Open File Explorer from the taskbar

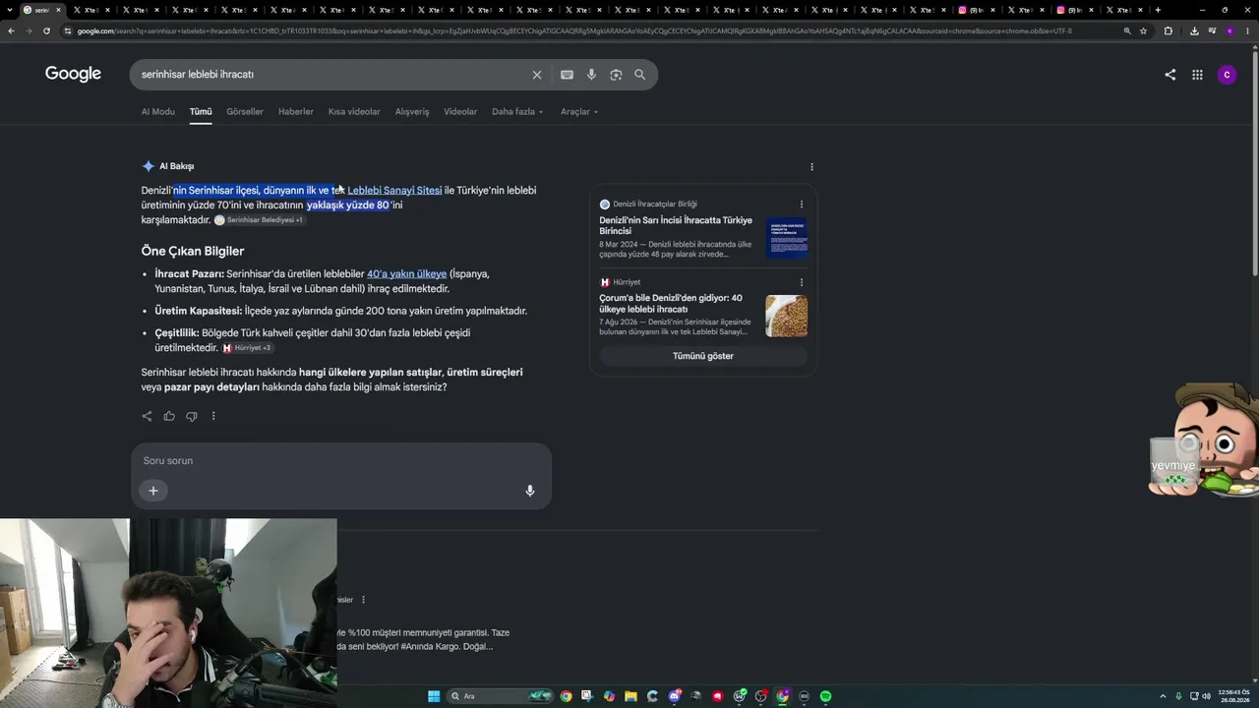(x=630, y=696)
